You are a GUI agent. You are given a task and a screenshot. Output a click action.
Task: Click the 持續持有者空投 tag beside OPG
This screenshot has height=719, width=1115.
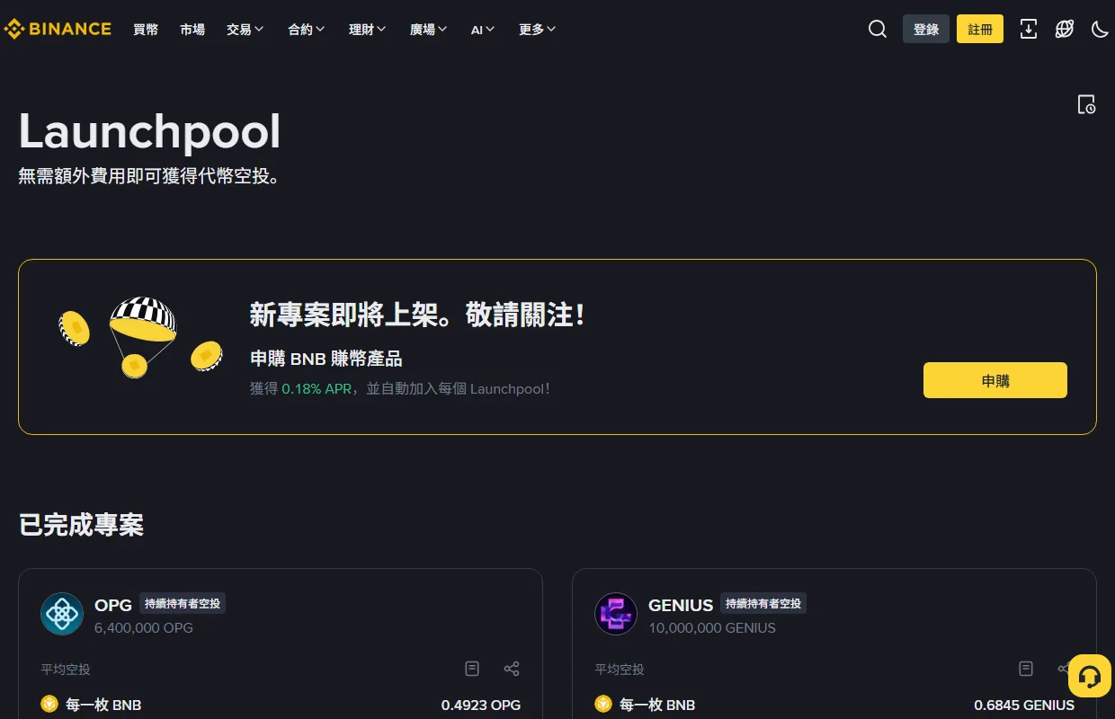183,604
